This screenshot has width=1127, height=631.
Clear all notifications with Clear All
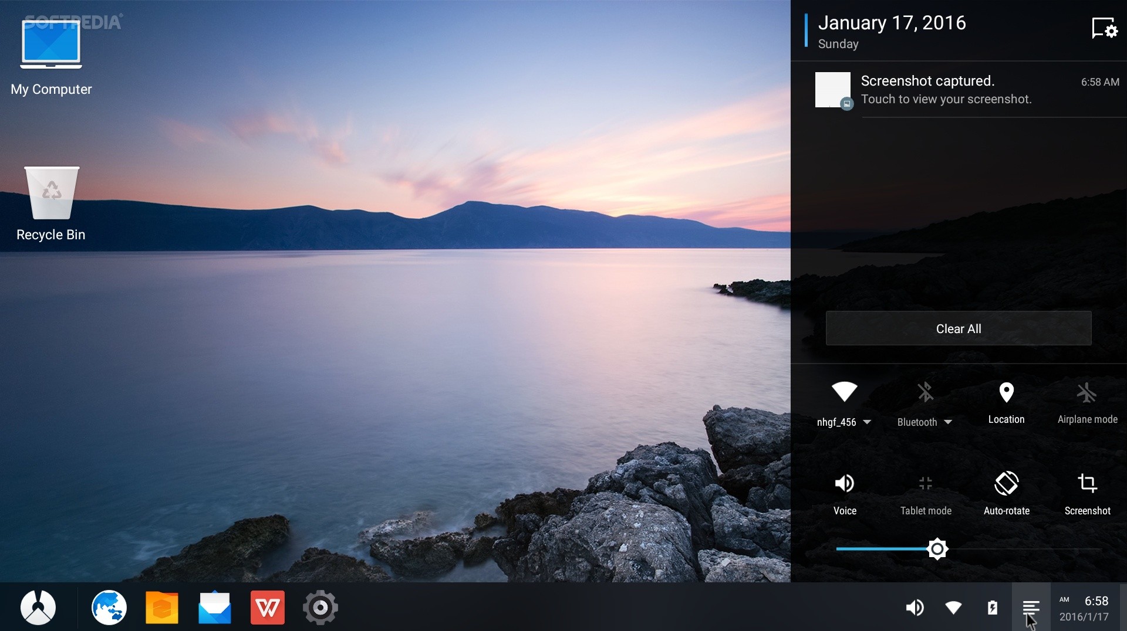(x=959, y=328)
